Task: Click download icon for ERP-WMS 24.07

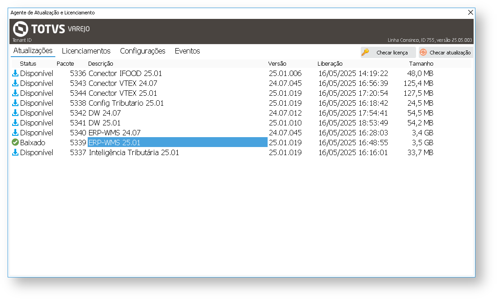Action: (x=15, y=133)
